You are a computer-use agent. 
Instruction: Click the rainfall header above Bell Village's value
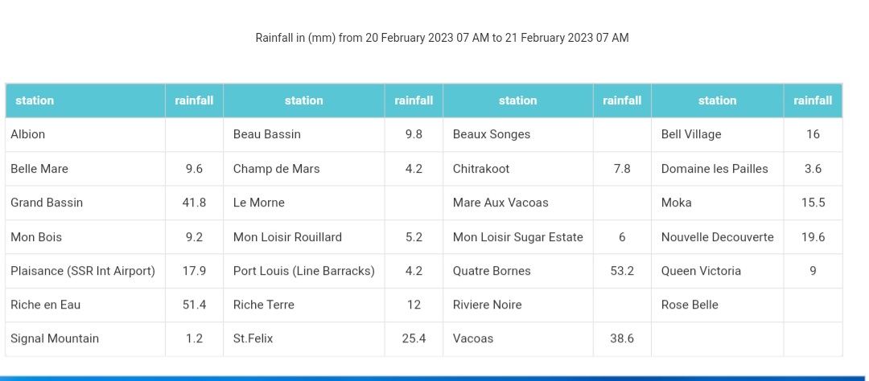813,100
